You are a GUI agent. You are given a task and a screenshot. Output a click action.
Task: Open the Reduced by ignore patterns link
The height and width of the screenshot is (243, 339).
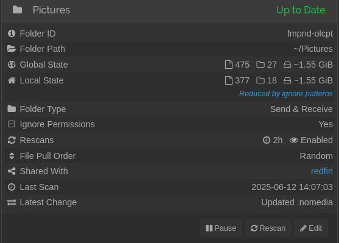(286, 94)
